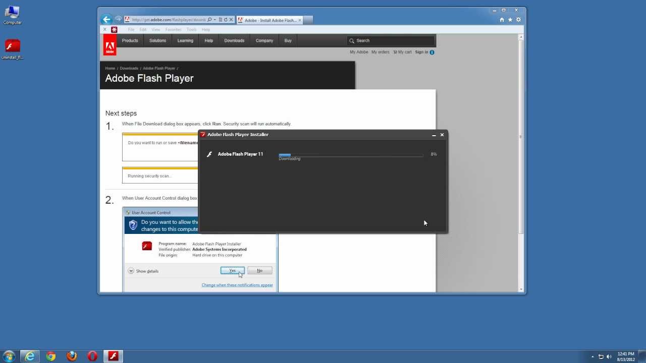Image resolution: width=646 pixels, height=363 pixels.
Task: Open the Edit menu
Action: [x=143, y=30]
